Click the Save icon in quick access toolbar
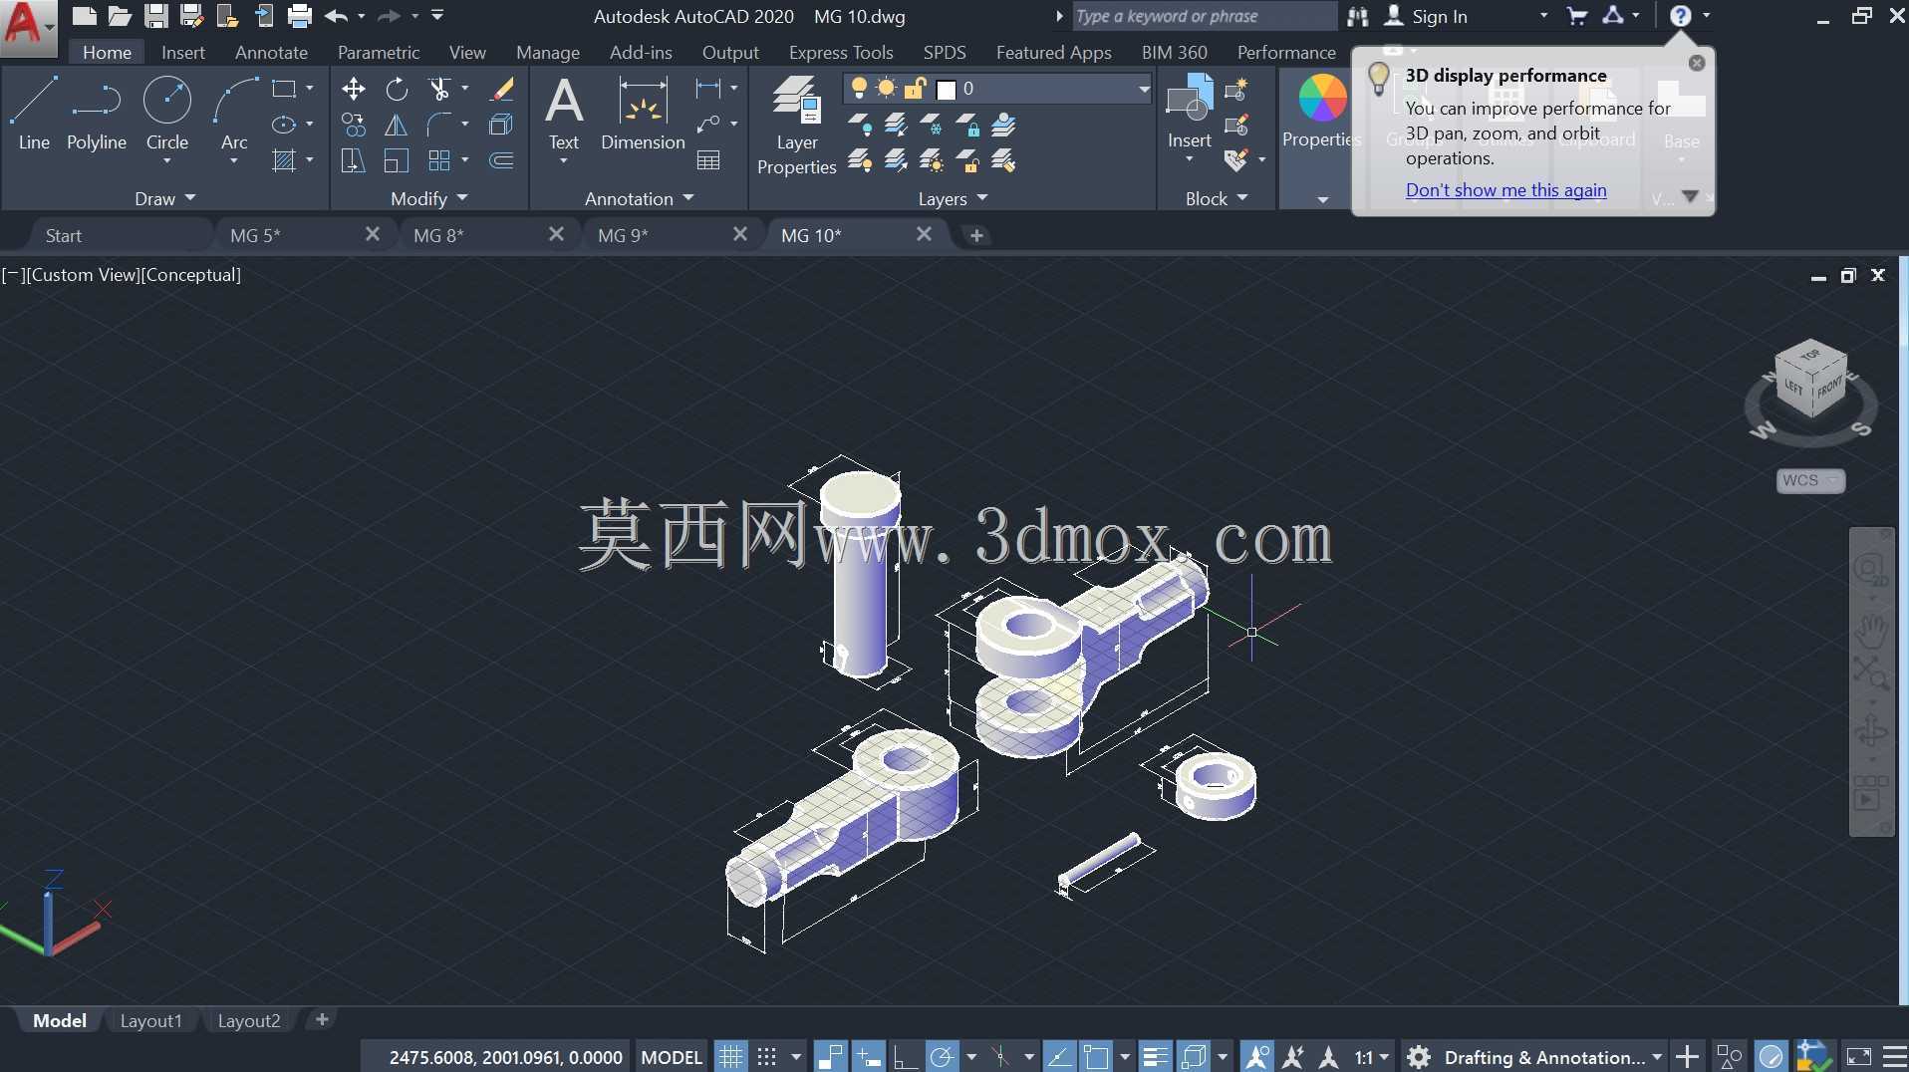This screenshot has width=1909, height=1072. click(156, 16)
